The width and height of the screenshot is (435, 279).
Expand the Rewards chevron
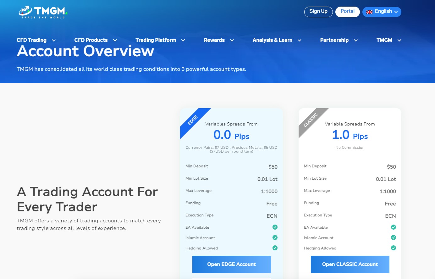(232, 40)
